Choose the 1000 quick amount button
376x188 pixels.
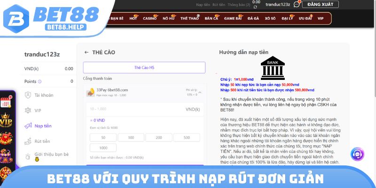[103, 148]
